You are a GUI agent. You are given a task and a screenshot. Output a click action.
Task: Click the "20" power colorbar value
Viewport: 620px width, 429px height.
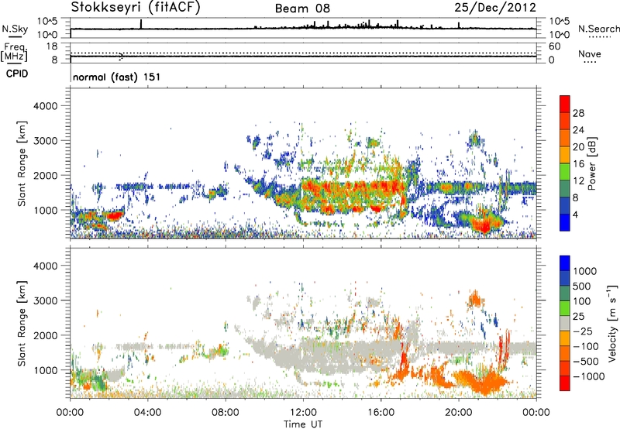tap(578, 147)
